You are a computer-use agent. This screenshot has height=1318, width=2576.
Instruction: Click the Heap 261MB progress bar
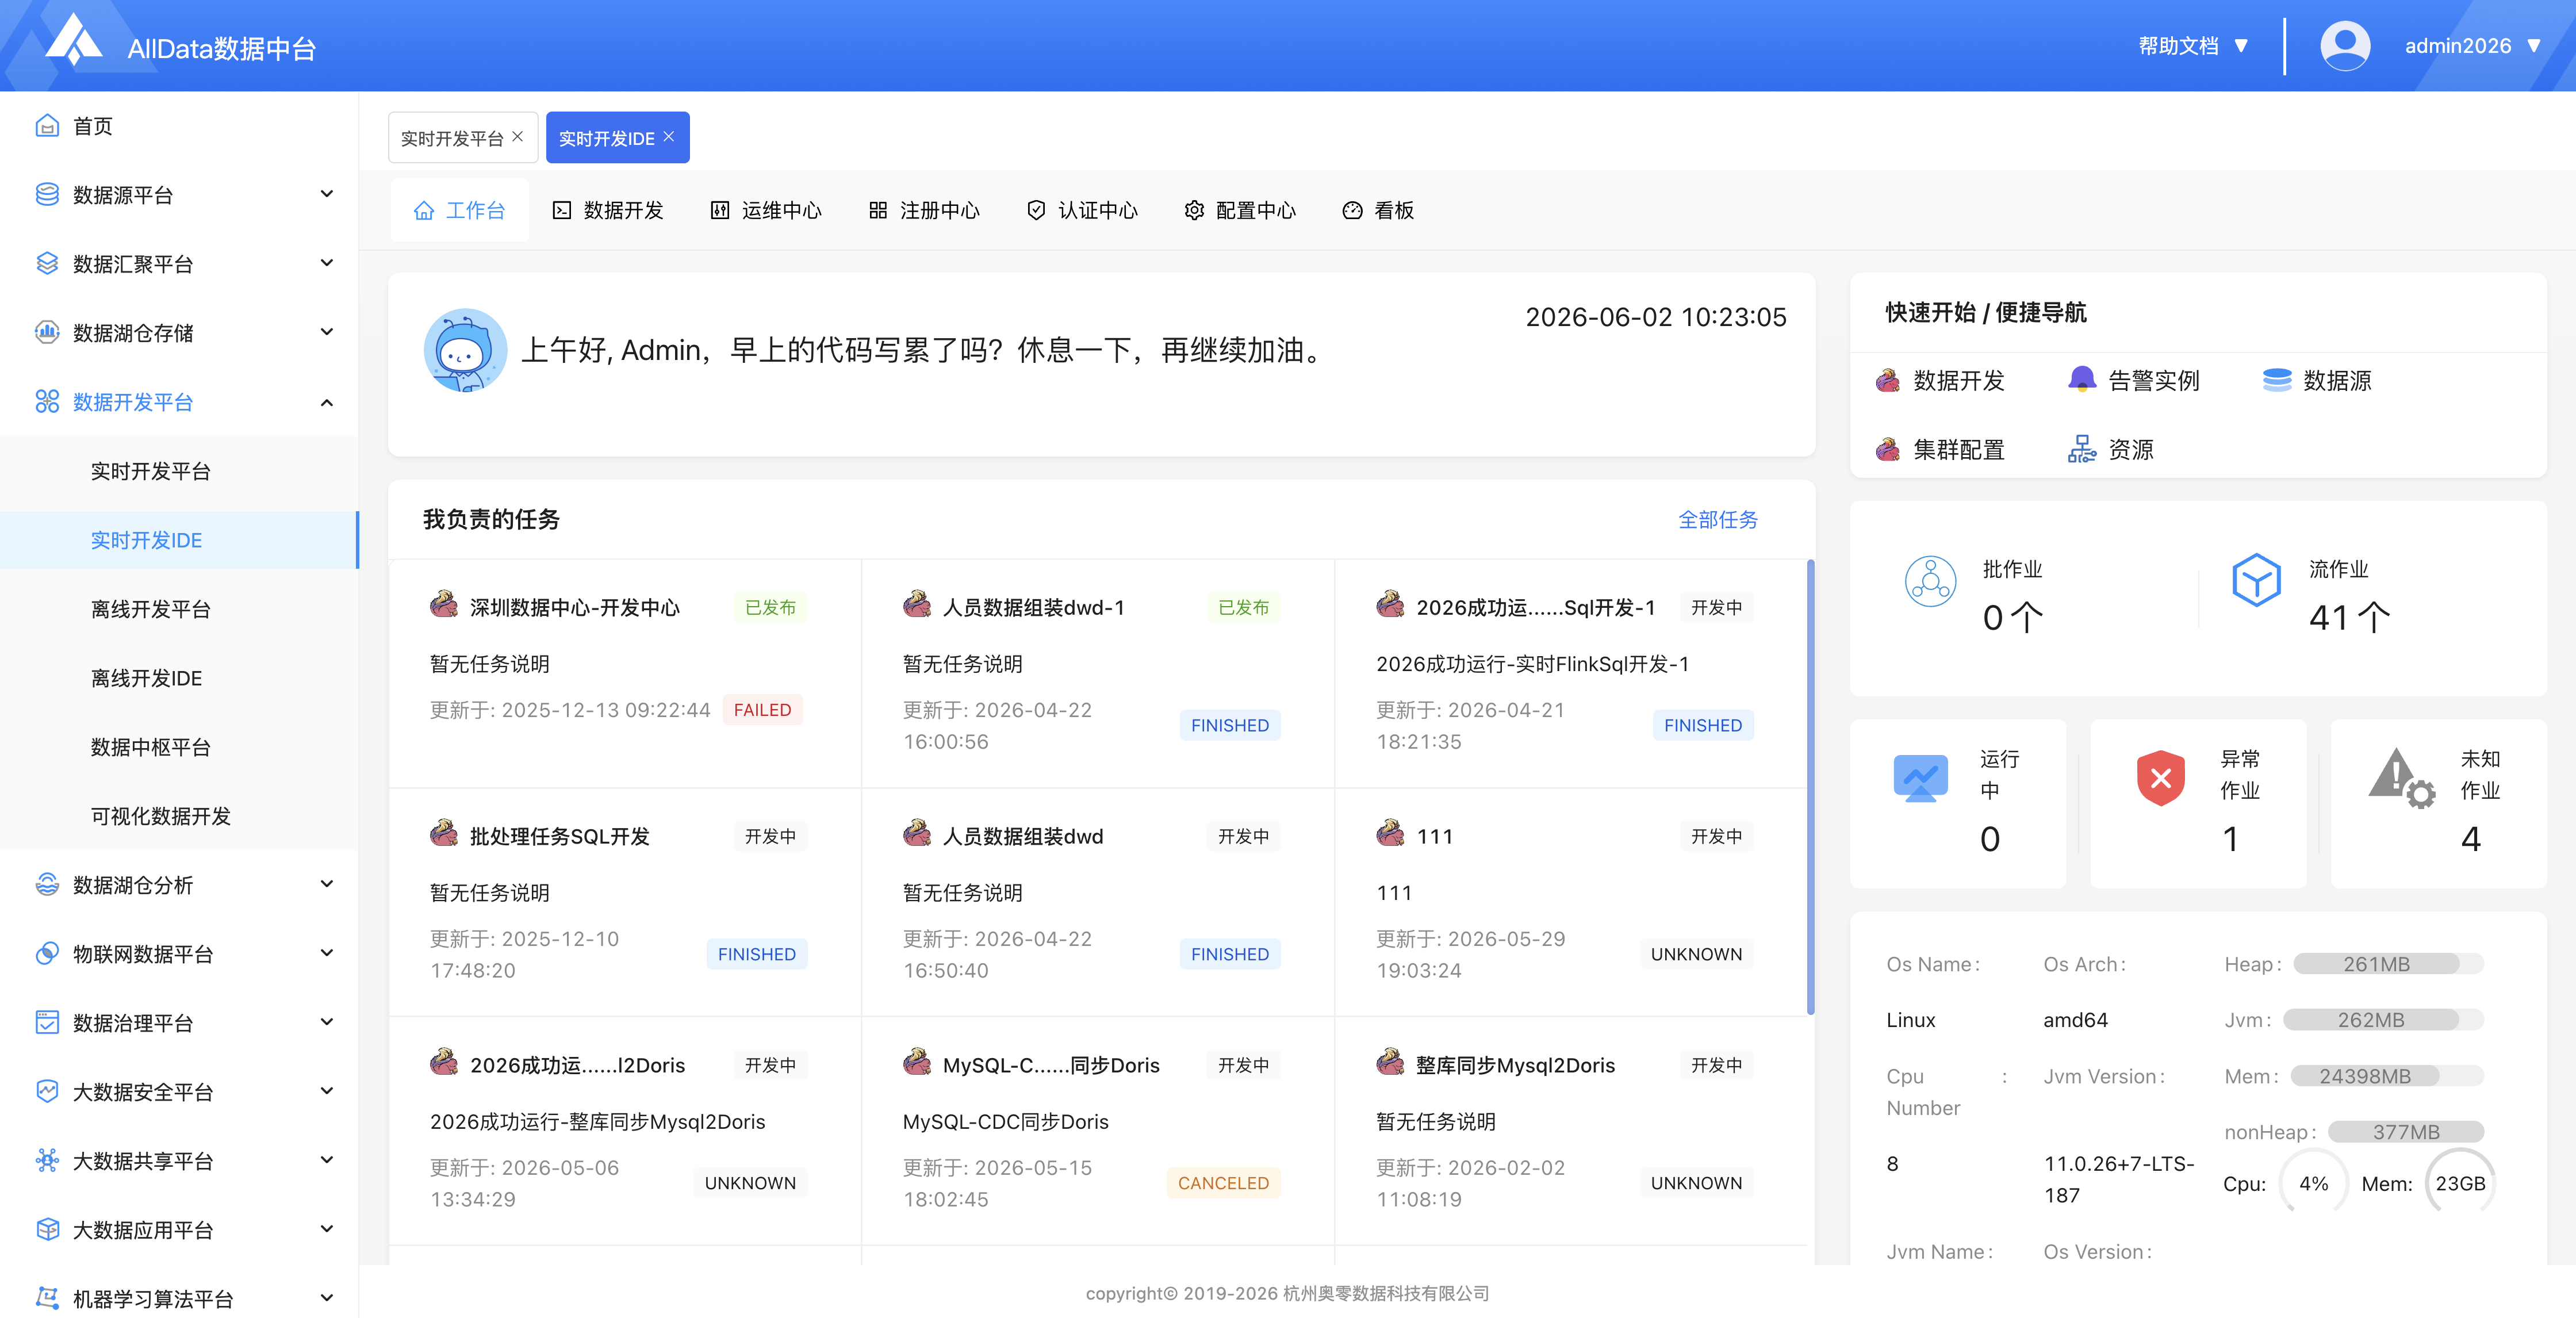(x=2388, y=964)
